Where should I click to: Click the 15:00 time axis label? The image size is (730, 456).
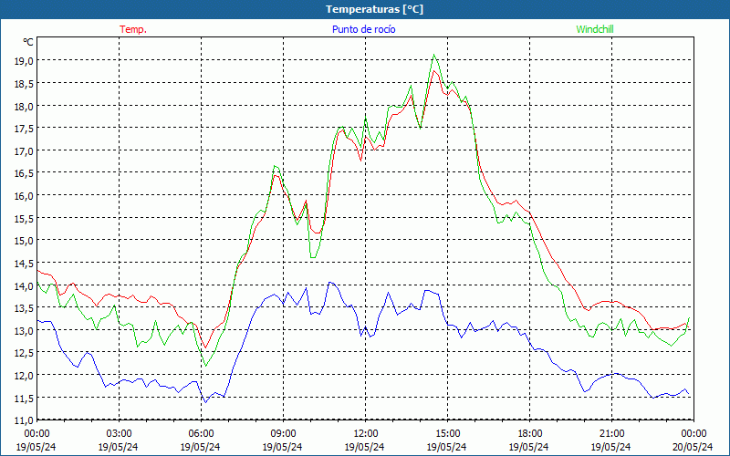[447, 434]
